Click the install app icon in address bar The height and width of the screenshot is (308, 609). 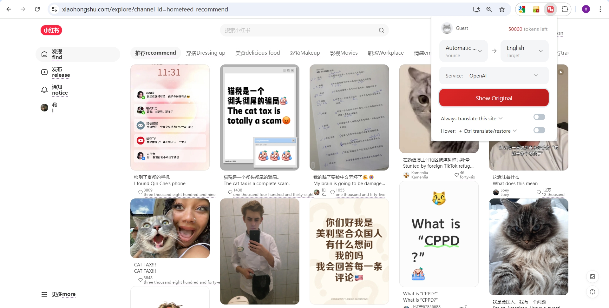(476, 9)
